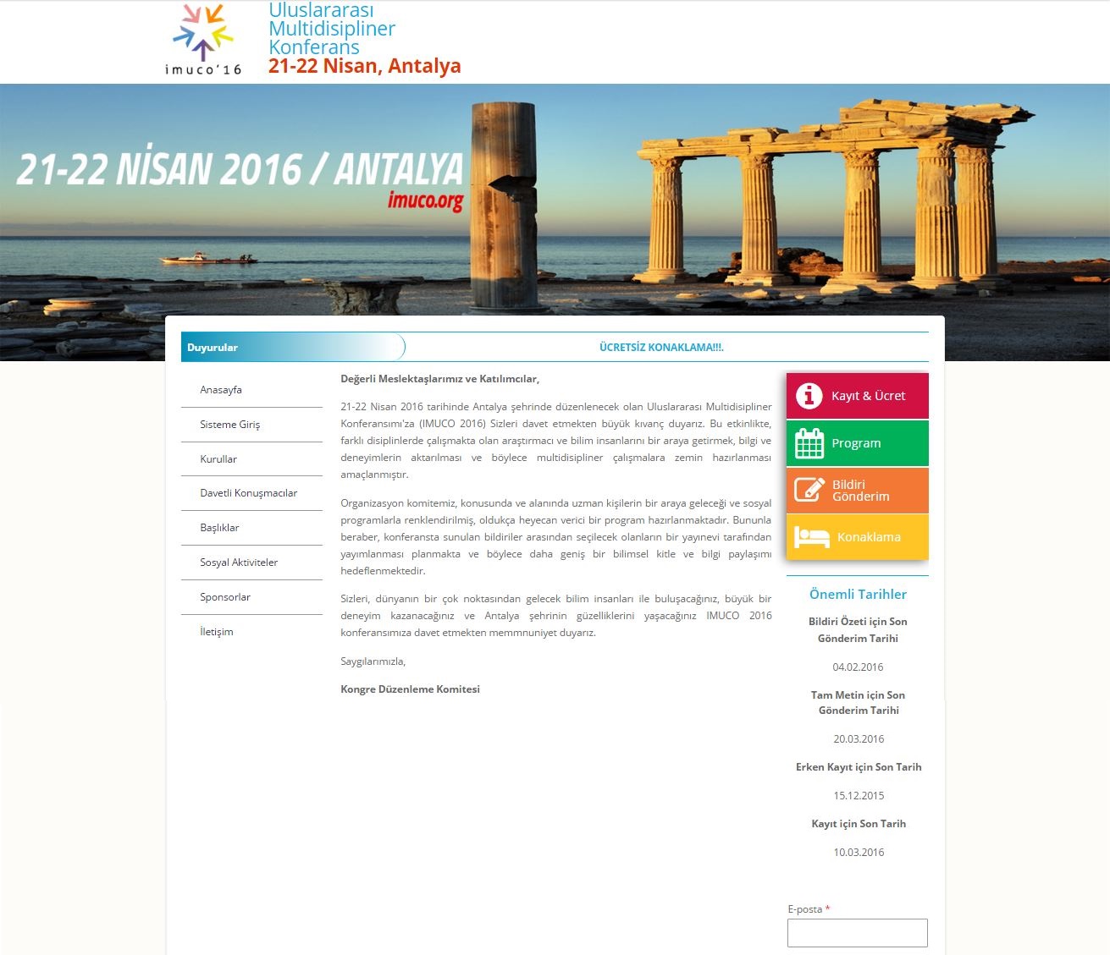This screenshot has width=1110, height=955.
Task: Click the Tam Metin için Son Gönderim Tarihi label
Action: [859, 703]
